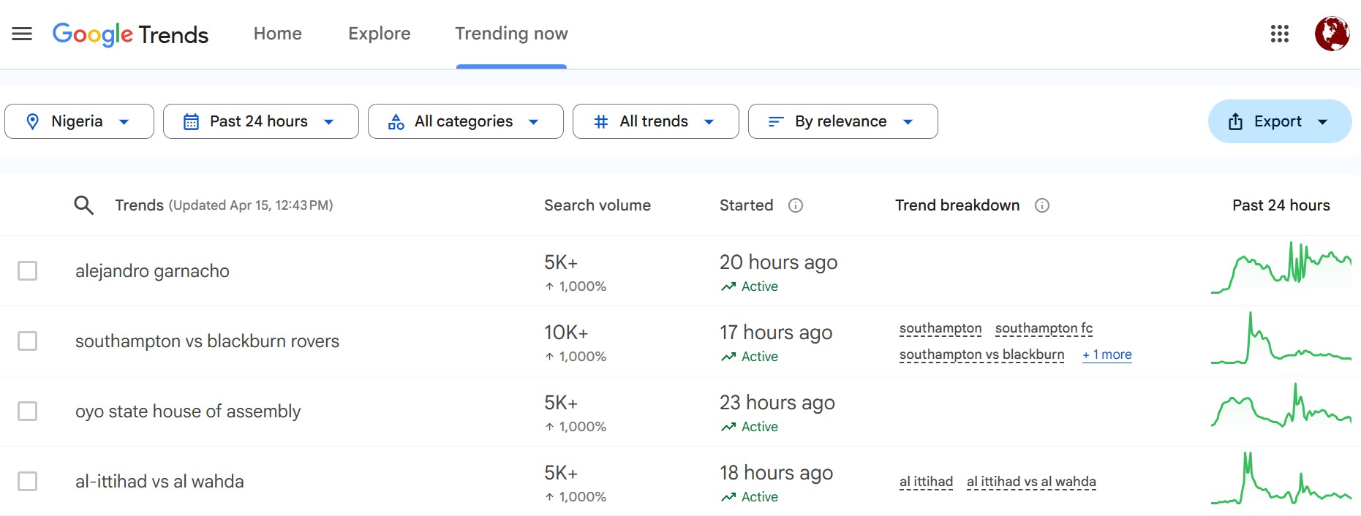Open the Nigeria location dropdown
The height and width of the screenshot is (516, 1361).
(x=79, y=121)
